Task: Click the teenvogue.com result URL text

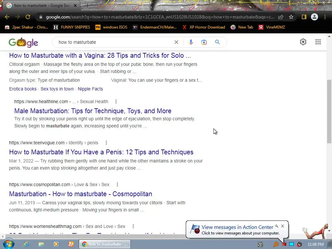Action: [53, 143]
